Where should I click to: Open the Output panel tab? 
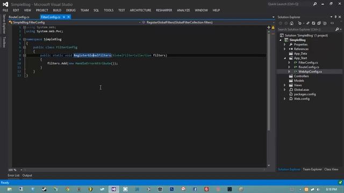27,175
